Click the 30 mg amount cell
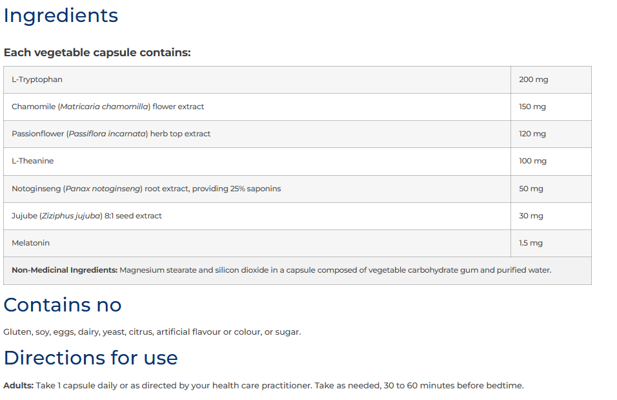 click(551, 216)
